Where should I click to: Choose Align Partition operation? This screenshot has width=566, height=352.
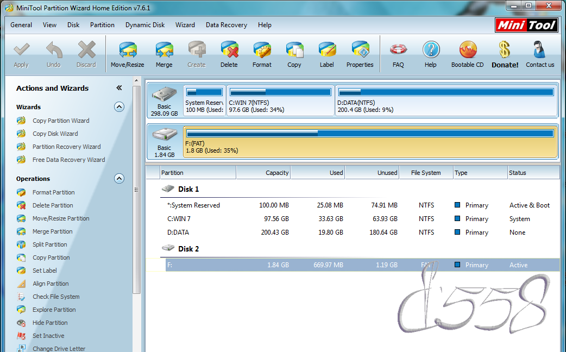pyautogui.click(x=51, y=284)
